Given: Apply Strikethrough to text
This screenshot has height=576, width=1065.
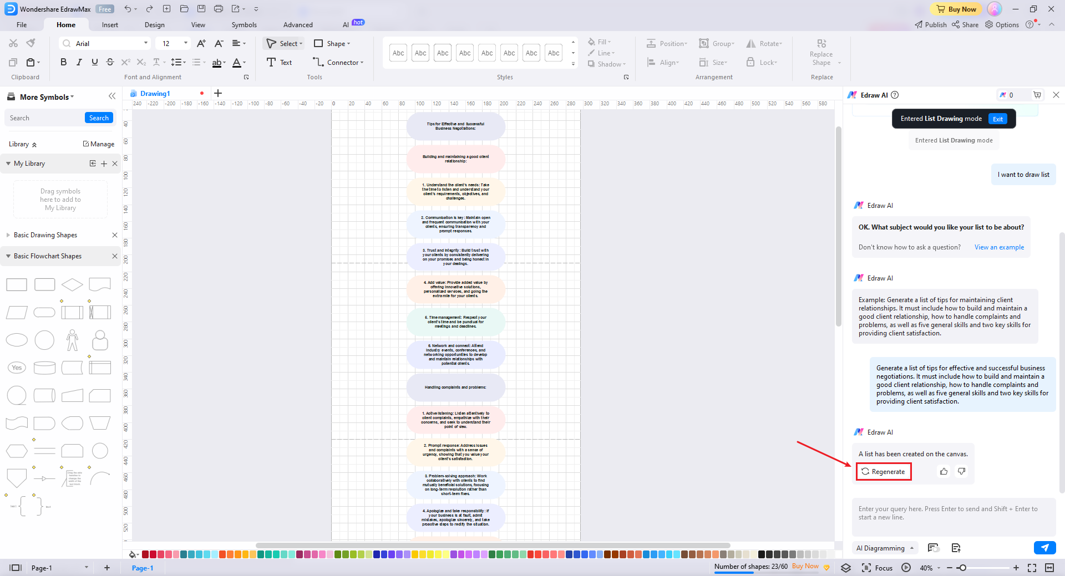Looking at the screenshot, I should [110, 62].
